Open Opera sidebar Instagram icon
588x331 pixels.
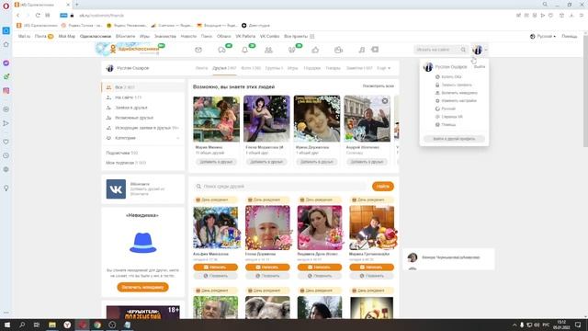click(6, 90)
